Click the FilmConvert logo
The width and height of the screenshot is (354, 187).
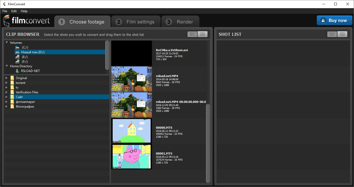point(26,21)
